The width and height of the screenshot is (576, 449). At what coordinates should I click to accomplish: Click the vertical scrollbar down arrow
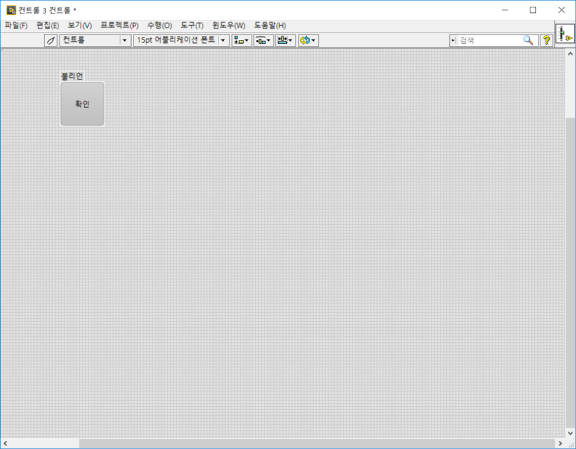570,433
